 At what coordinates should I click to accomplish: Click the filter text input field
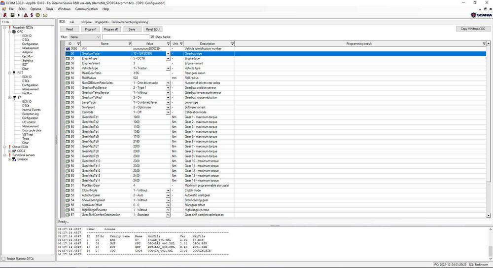click(x=125, y=37)
